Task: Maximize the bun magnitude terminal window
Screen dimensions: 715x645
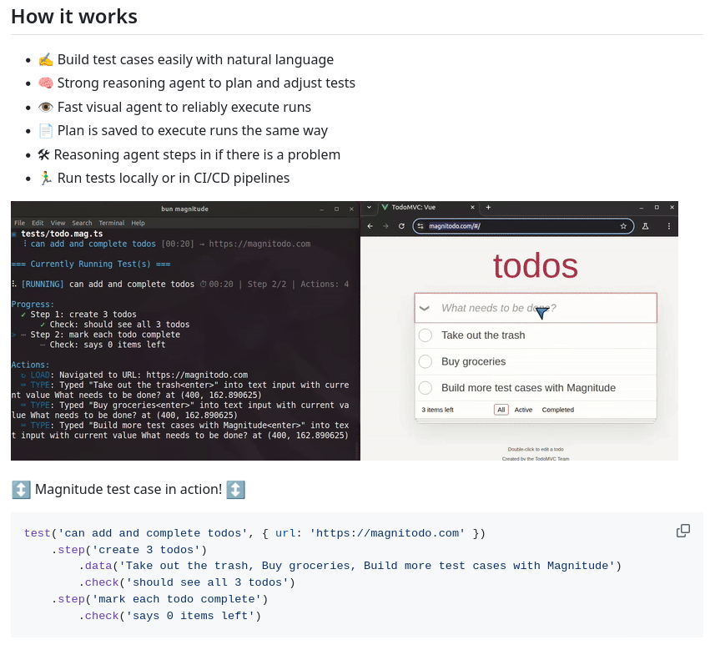Action: point(336,209)
